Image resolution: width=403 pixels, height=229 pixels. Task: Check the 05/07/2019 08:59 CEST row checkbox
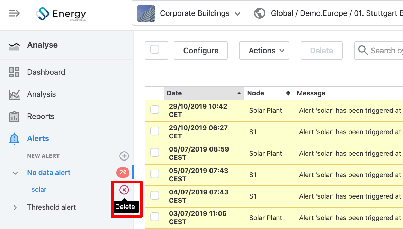(155, 153)
